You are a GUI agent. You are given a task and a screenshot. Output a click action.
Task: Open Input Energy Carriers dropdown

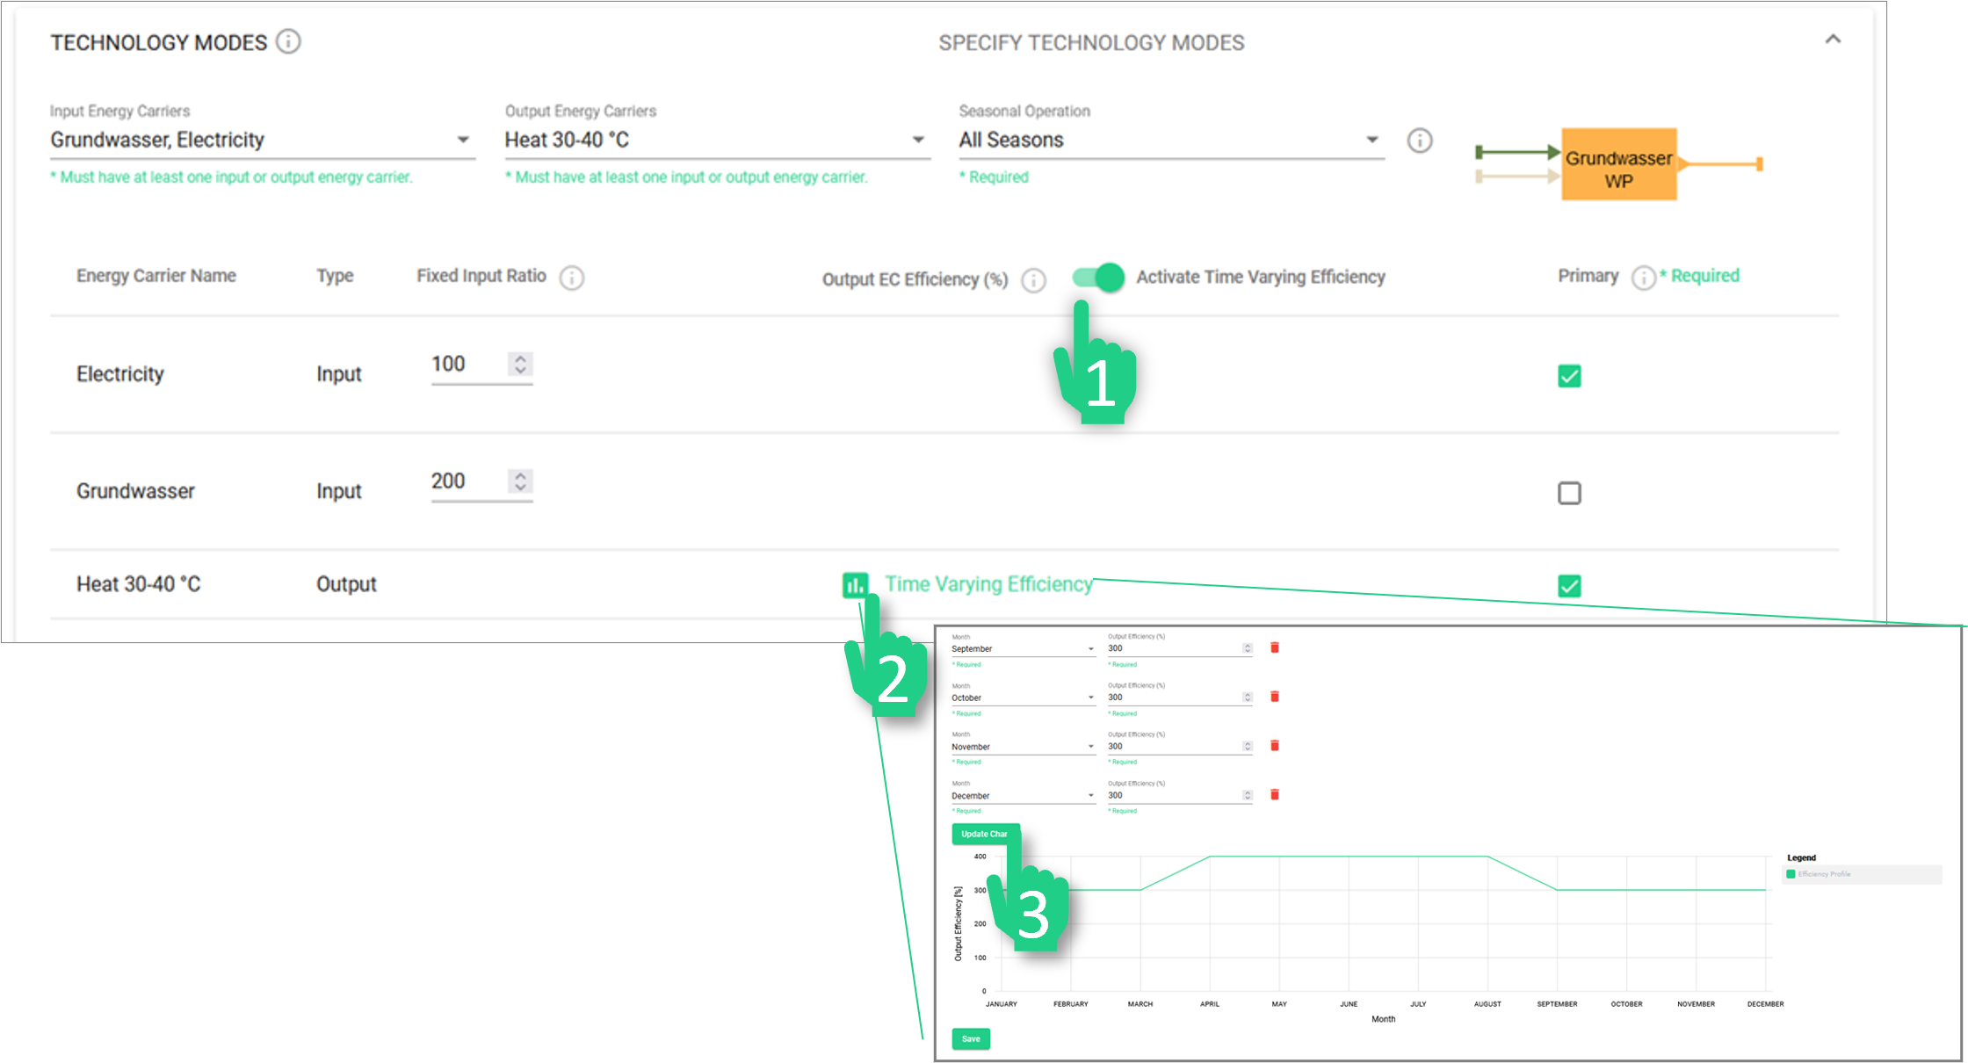pyautogui.click(x=262, y=141)
